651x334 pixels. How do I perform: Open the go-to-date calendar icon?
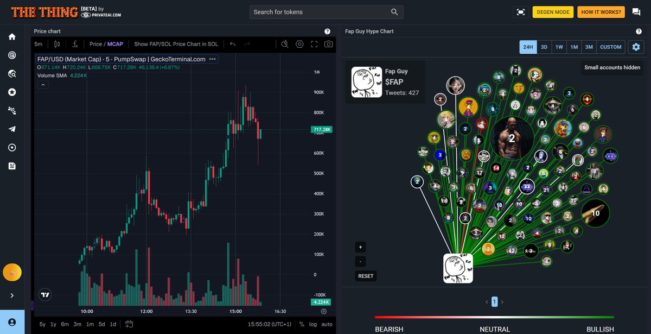pos(129,324)
